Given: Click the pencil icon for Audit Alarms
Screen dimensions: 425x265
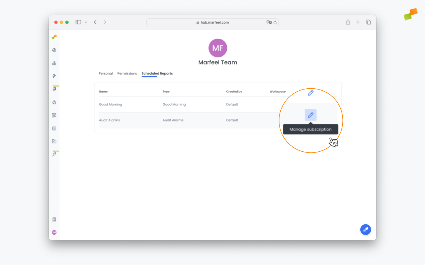Looking at the screenshot, I should pos(310,115).
